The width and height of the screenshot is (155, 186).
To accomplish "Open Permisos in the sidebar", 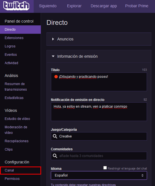I will 12,179.
